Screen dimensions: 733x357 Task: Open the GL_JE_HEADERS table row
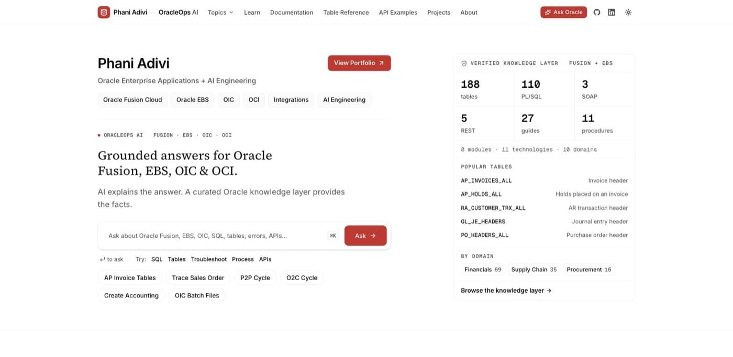point(545,221)
